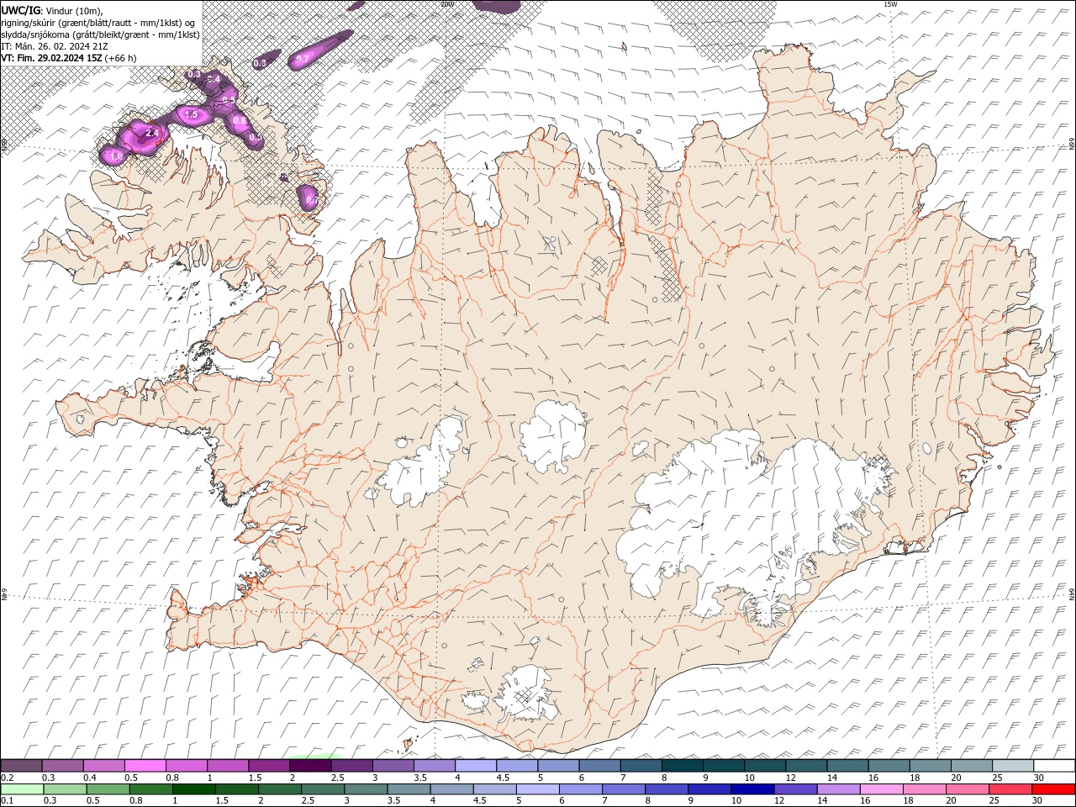Click the 'VT: Fim. 29.02.2024 15Z' valid time

[51, 58]
